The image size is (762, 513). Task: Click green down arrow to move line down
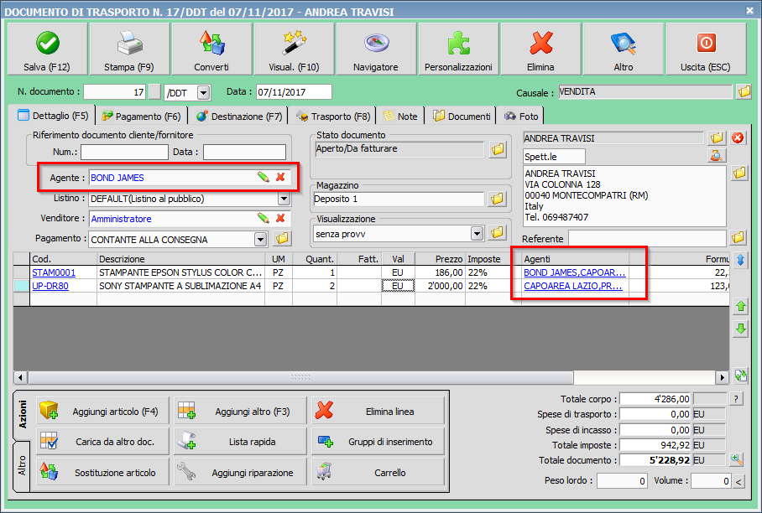tap(741, 329)
